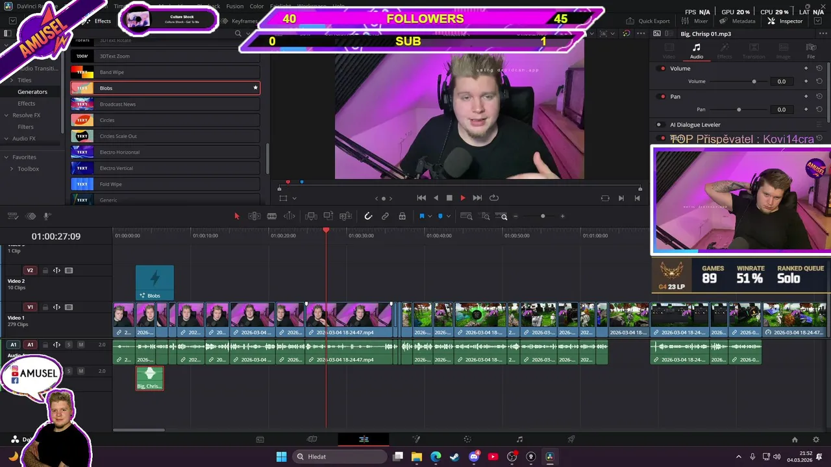Mute audio track A1
The image size is (831, 467).
click(x=81, y=344)
